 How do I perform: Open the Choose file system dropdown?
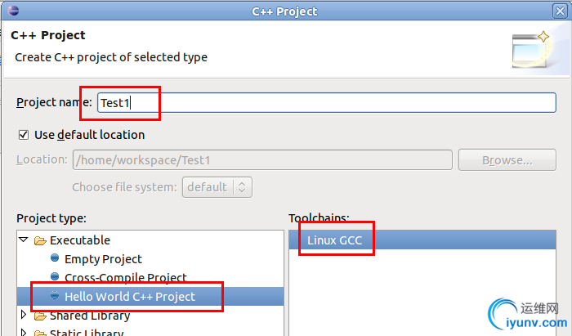point(217,187)
